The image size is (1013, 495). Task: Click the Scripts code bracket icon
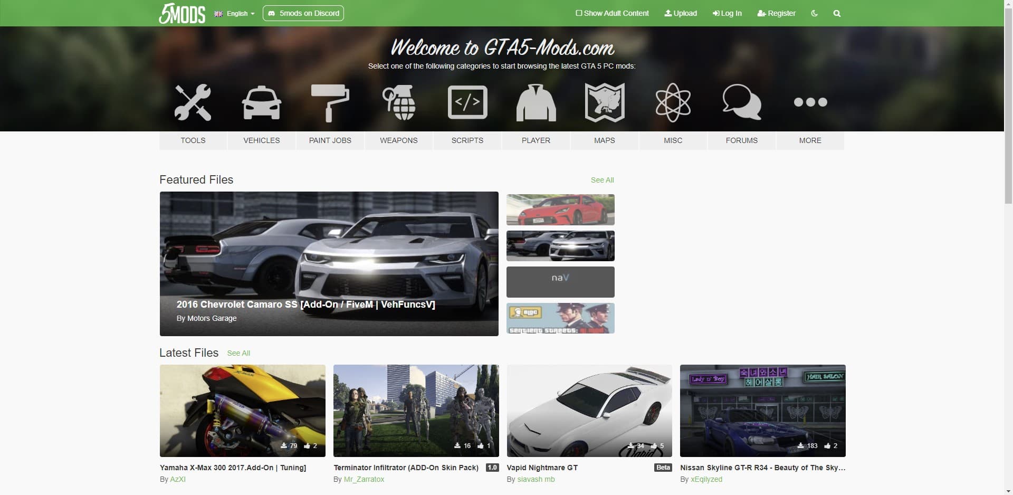pos(467,102)
